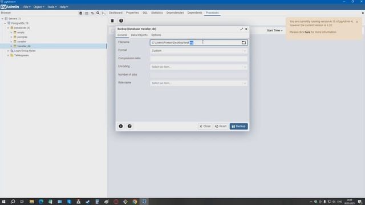Click the help icon at Backup dialog bottom
This screenshot has height=205, width=365.
[129, 126]
